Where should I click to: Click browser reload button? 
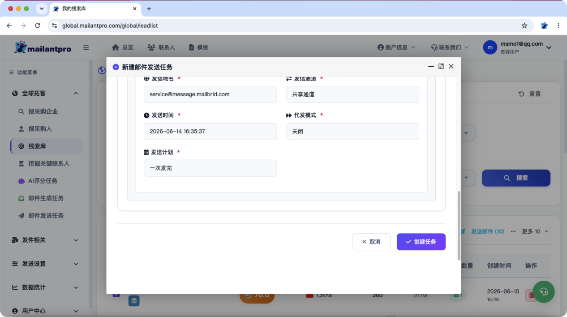coord(37,26)
